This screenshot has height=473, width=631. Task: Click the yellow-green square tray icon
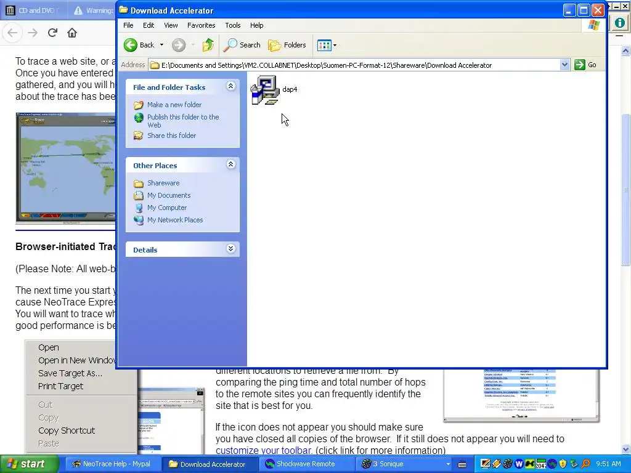[529, 464]
